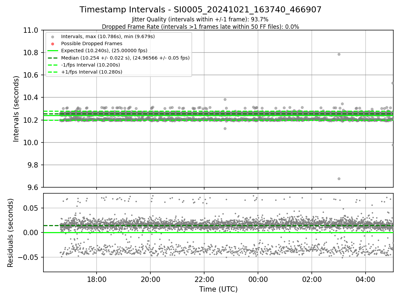Click the outlier point near 10.38s after 22:00
Viewport: 401px width, 301px height.
pos(225,99)
